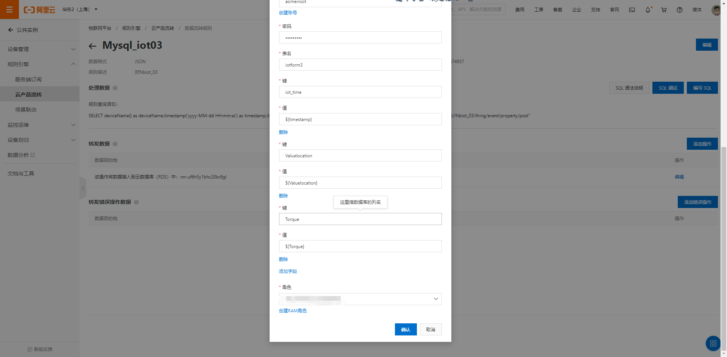
Task: Click help icon beside 处理数据
Action: click(115, 88)
